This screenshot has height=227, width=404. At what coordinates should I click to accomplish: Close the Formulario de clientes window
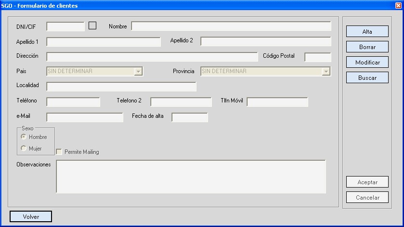coord(398,5)
